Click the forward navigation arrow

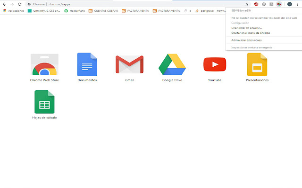[12, 4]
